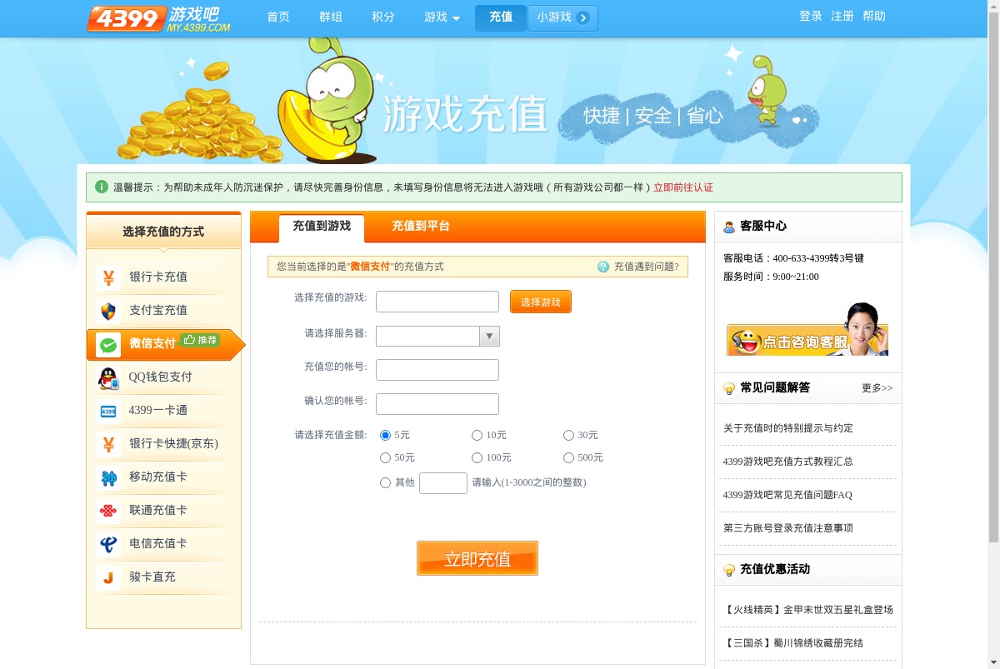Click the 充值您的帐号 input field
Screen dimensions: 1000x669
pos(437,370)
